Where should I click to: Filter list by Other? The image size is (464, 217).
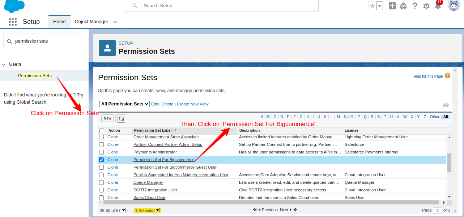click(x=434, y=117)
